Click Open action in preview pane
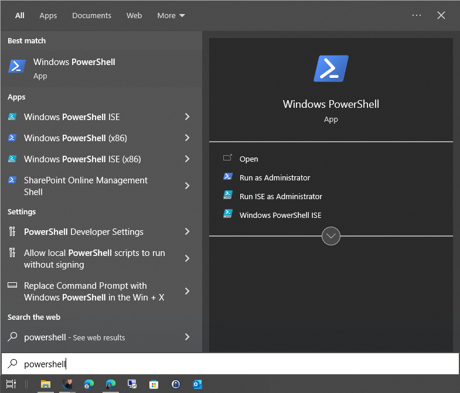Image resolution: width=460 pixels, height=393 pixels. 248,159
